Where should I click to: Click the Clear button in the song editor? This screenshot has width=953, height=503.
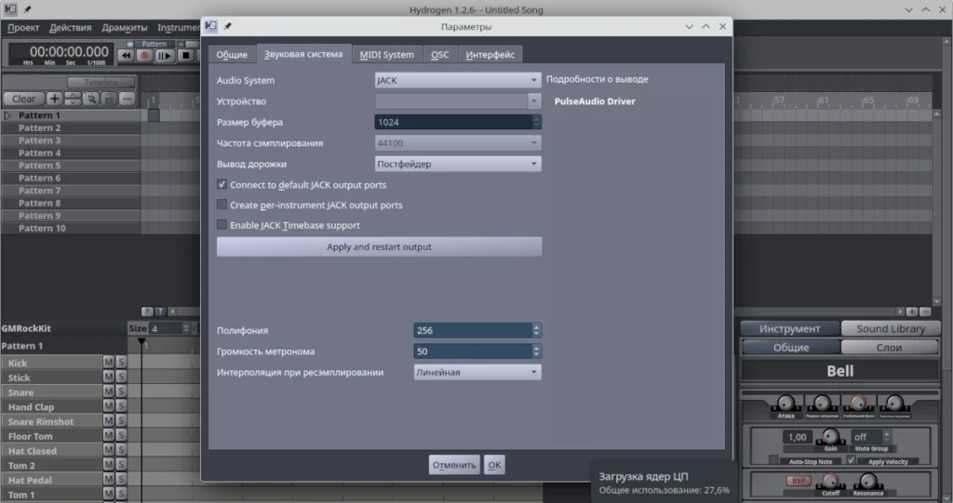pos(23,99)
